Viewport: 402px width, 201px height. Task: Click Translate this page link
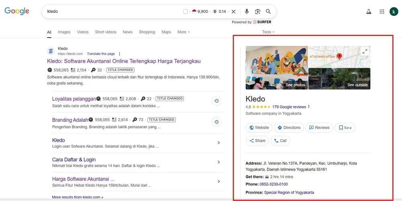(101, 54)
